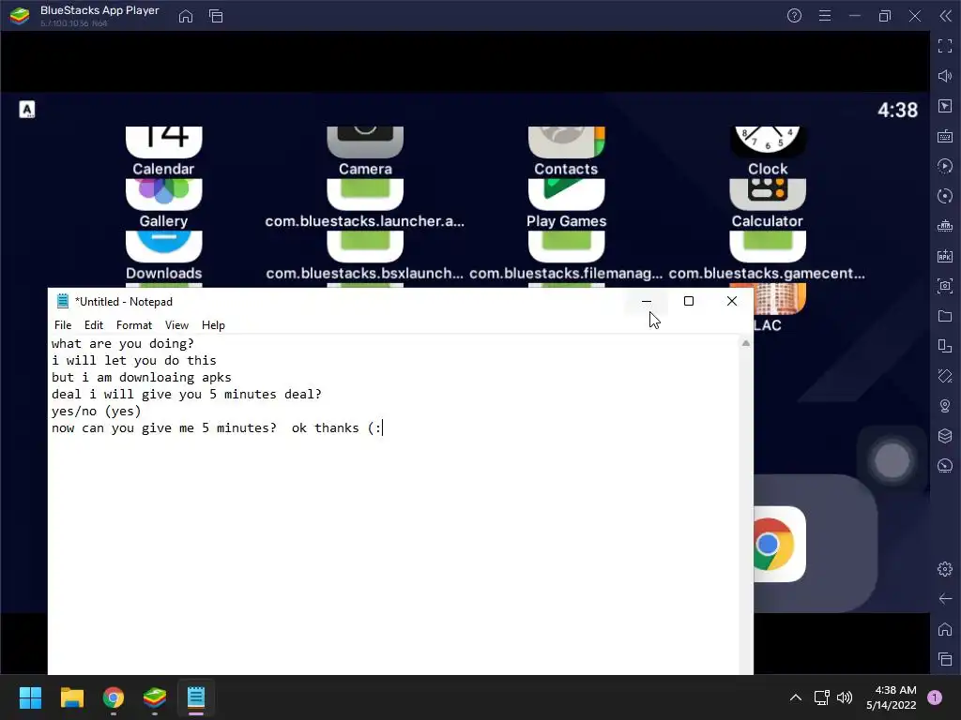Open the Clock app
The width and height of the screenshot is (961, 720).
768,151
